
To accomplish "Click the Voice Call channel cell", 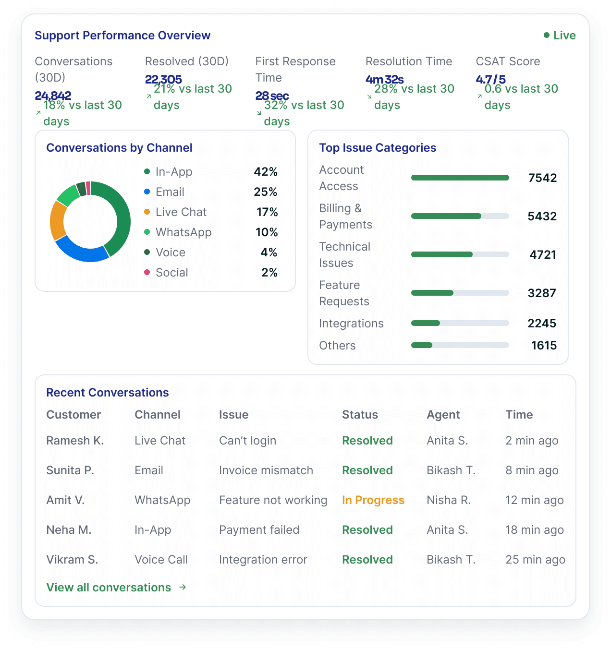I will coord(161,559).
